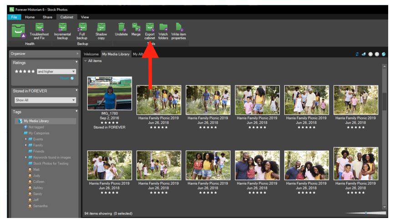Click the '94 items showing' status text
Image resolution: width=395 pixels, height=223 pixels.
(98, 213)
